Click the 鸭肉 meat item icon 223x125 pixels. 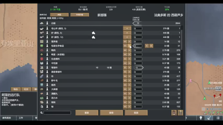pos(42,50)
